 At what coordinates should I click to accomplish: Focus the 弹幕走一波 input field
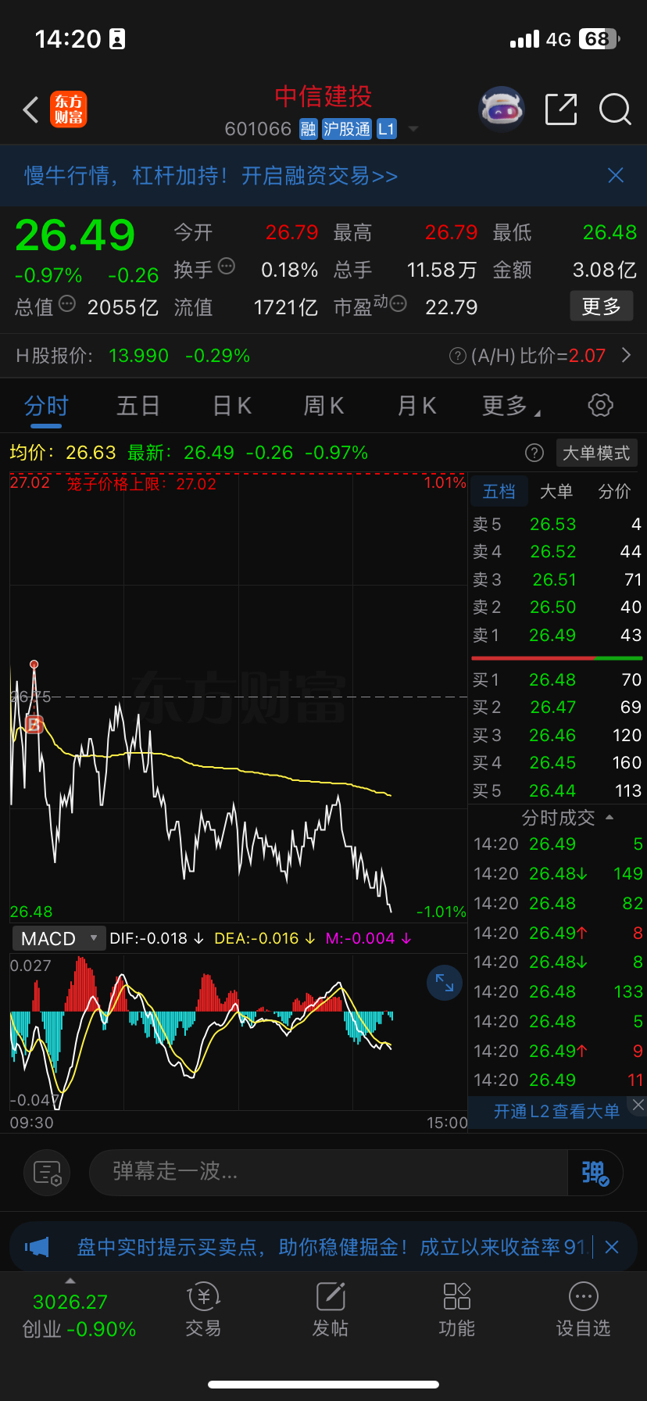tap(328, 1172)
